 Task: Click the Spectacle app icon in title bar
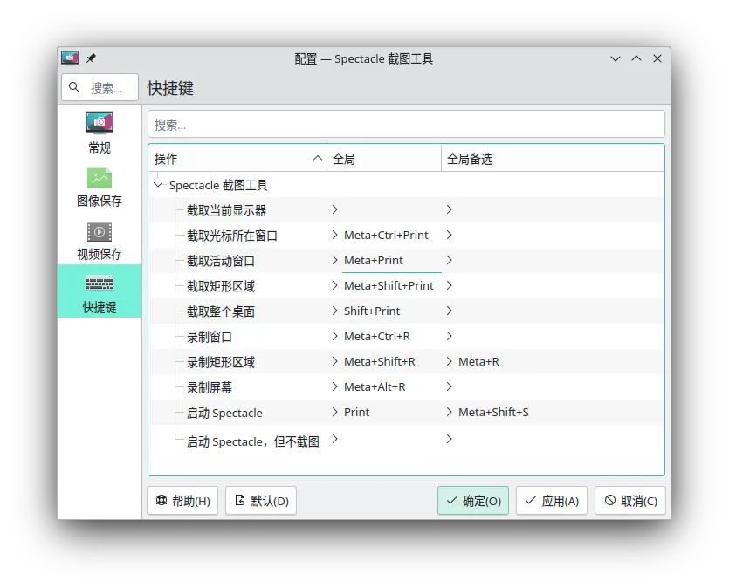[x=70, y=58]
